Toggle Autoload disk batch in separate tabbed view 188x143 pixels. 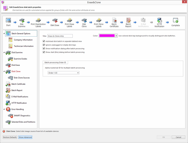[x=44, y=41]
